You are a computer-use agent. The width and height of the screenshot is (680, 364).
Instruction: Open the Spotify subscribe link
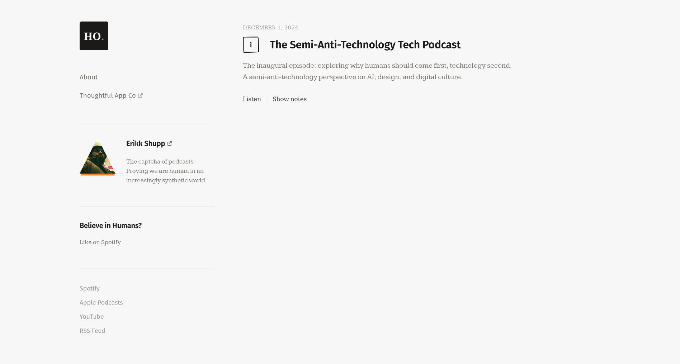tap(90, 288)
